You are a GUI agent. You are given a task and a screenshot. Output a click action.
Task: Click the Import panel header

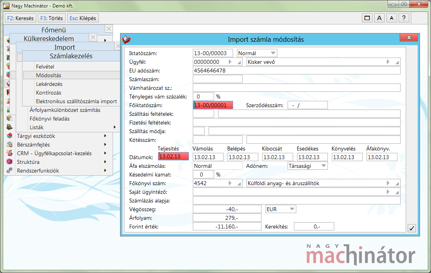[x=65, y=47]
